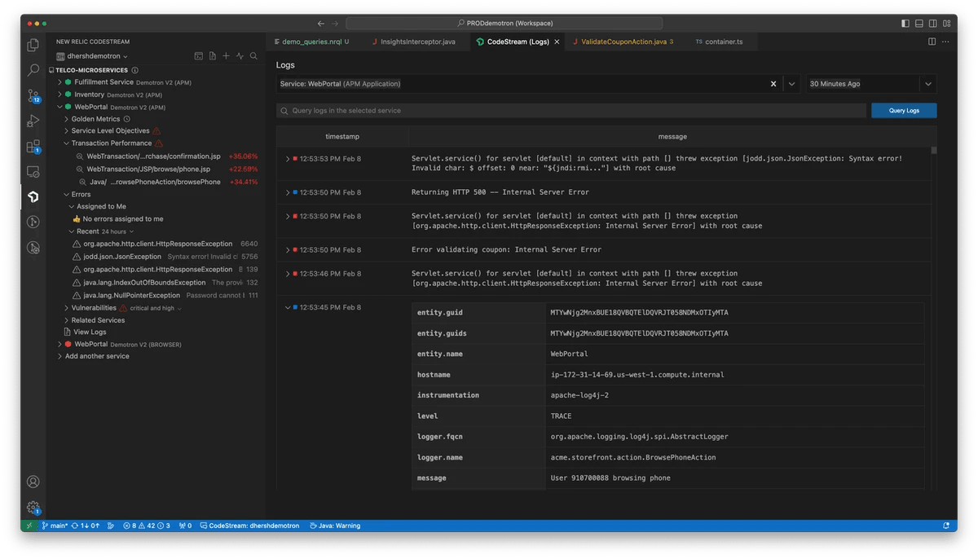The height and width of the screenshot is (559, 978).
Task: Switch to InsightsInterceptor.java tab
Action: click(x=417, y=42)
